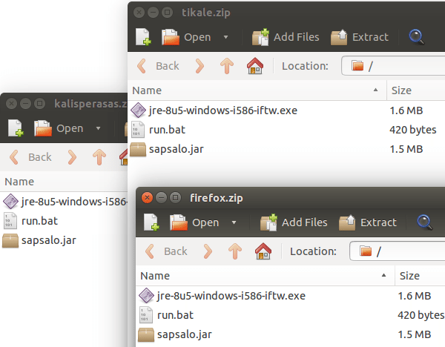Screen dimensions: 445x347
Task: Click Add Files in firefox.zip toolbar
Action: [294, 222]
